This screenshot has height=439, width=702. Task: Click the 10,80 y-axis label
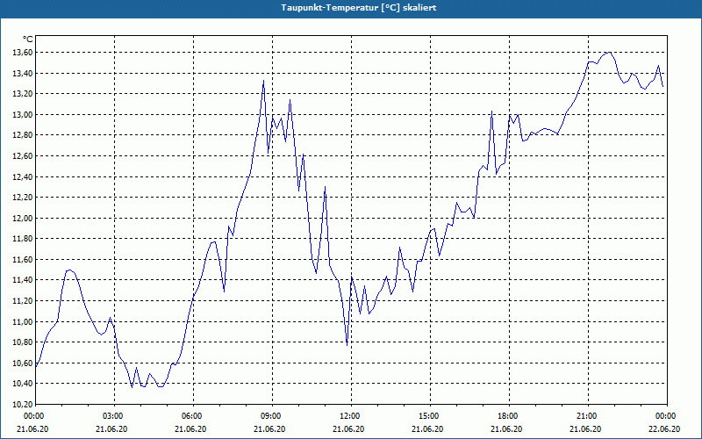23,342
